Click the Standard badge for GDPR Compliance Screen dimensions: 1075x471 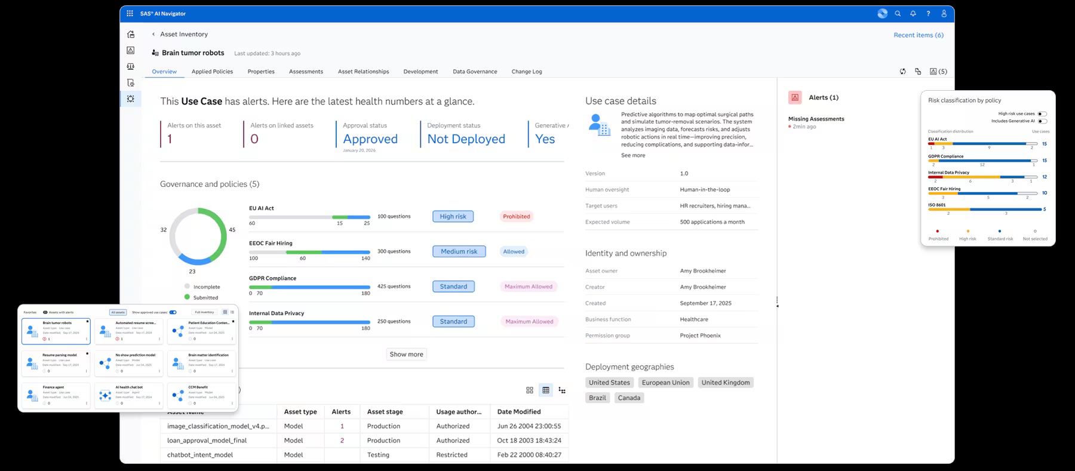[453, 287]
